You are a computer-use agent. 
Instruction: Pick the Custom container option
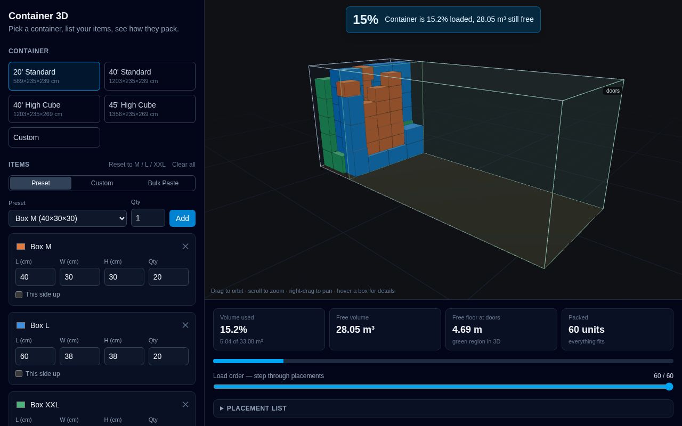click(x=54, y=137)
